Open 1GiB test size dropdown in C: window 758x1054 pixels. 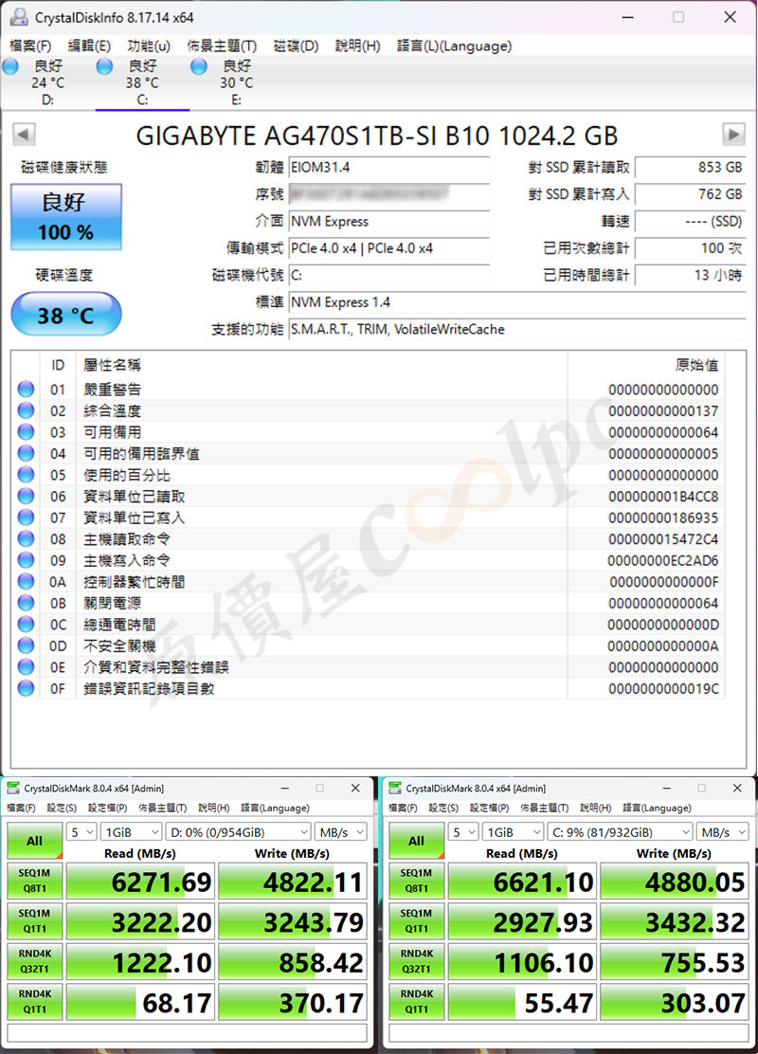point(514,832)
